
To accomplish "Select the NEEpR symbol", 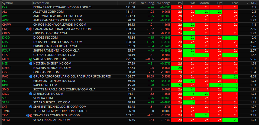I will click(7, 68).
